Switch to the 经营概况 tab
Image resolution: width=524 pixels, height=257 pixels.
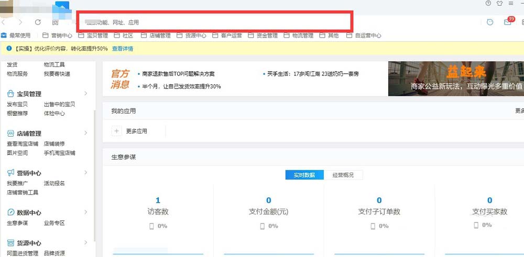point(343,175)
